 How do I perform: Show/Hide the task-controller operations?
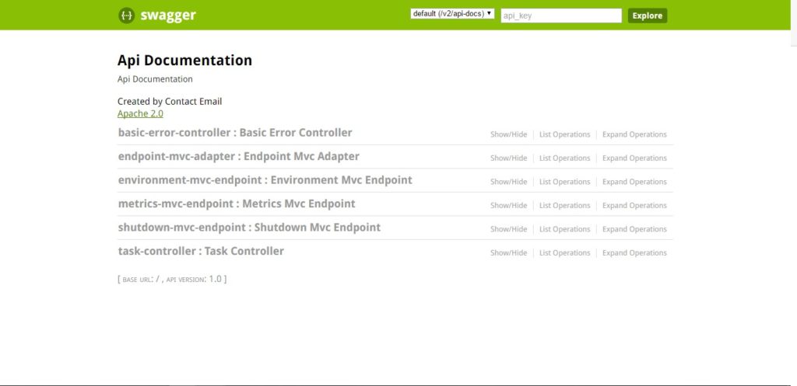coord(508,252)
